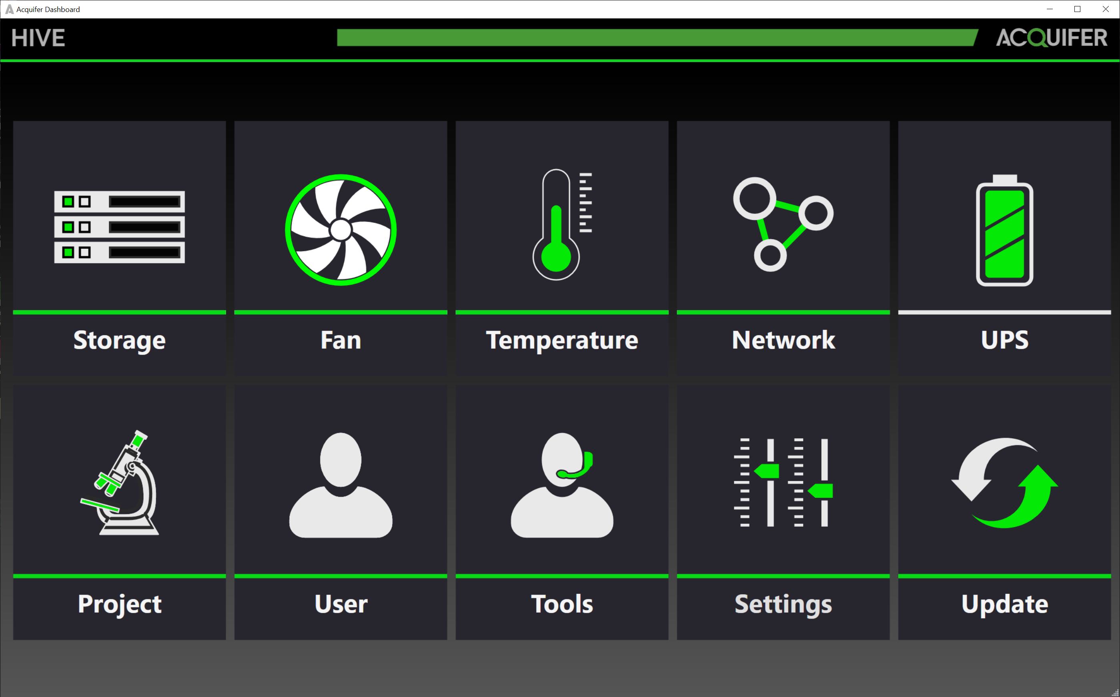Click the window resize grip at the bottom corner
Image resolution: width=1120 pixels, height=697 pixels.
tap(1115, 692)
